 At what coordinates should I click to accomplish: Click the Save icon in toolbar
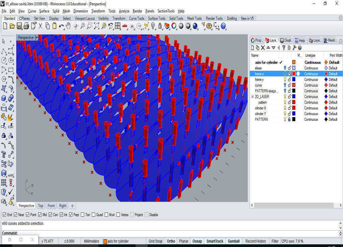pyautogui.click(x=19, y=26)
